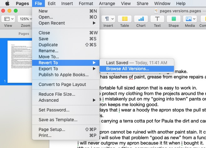Choose Rename… from the File menu
This screenshot has height=148, width=206.
pos(66,51)
